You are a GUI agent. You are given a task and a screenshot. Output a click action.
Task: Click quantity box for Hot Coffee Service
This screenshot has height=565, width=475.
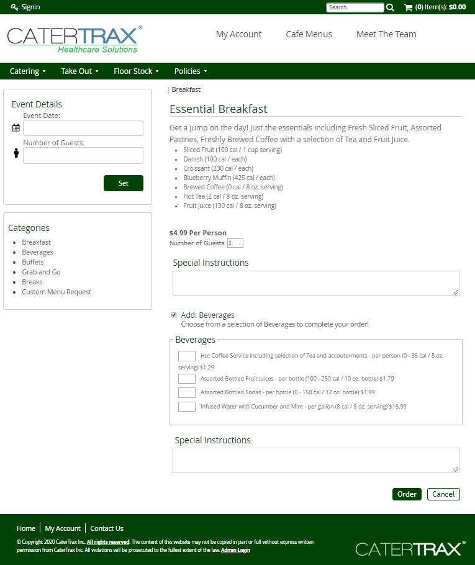(x=187, y=356)
